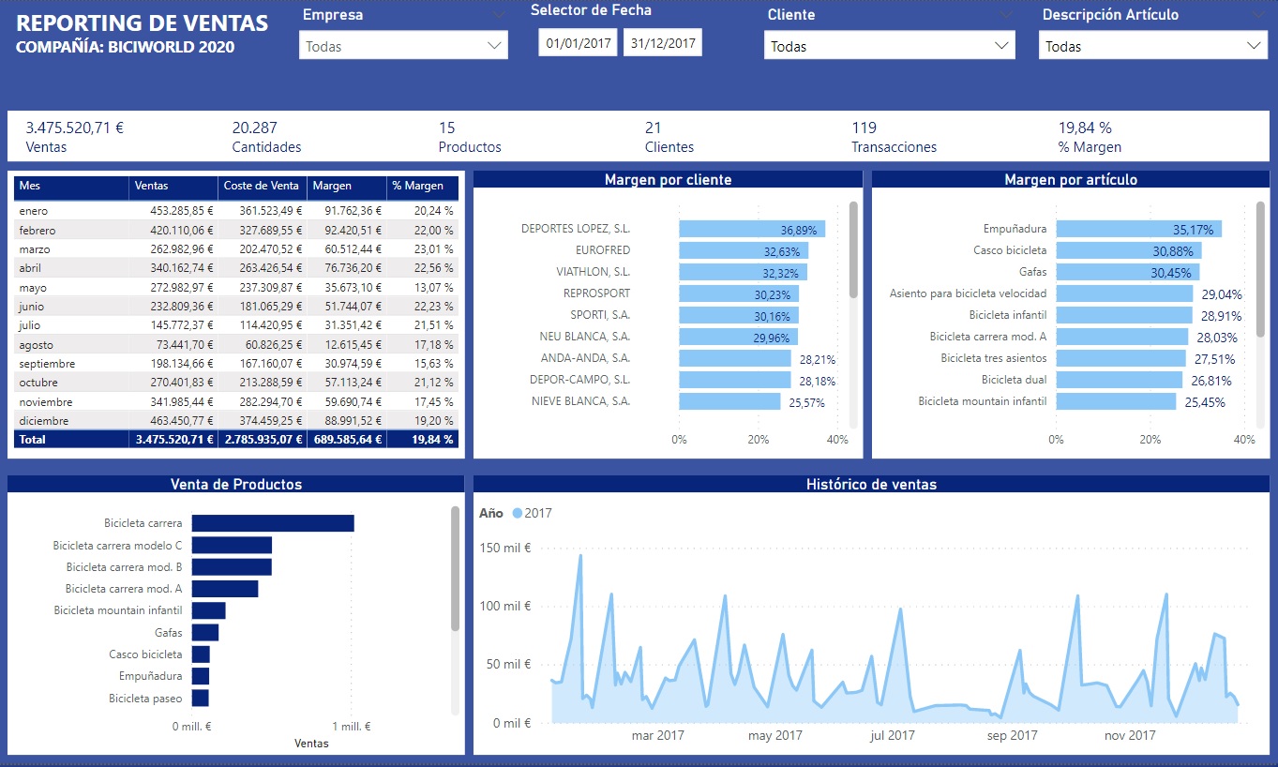Click the Margen por artículo scrollbar
Viewport: 1278px width, 767px height.
[x=1260, y=269]
